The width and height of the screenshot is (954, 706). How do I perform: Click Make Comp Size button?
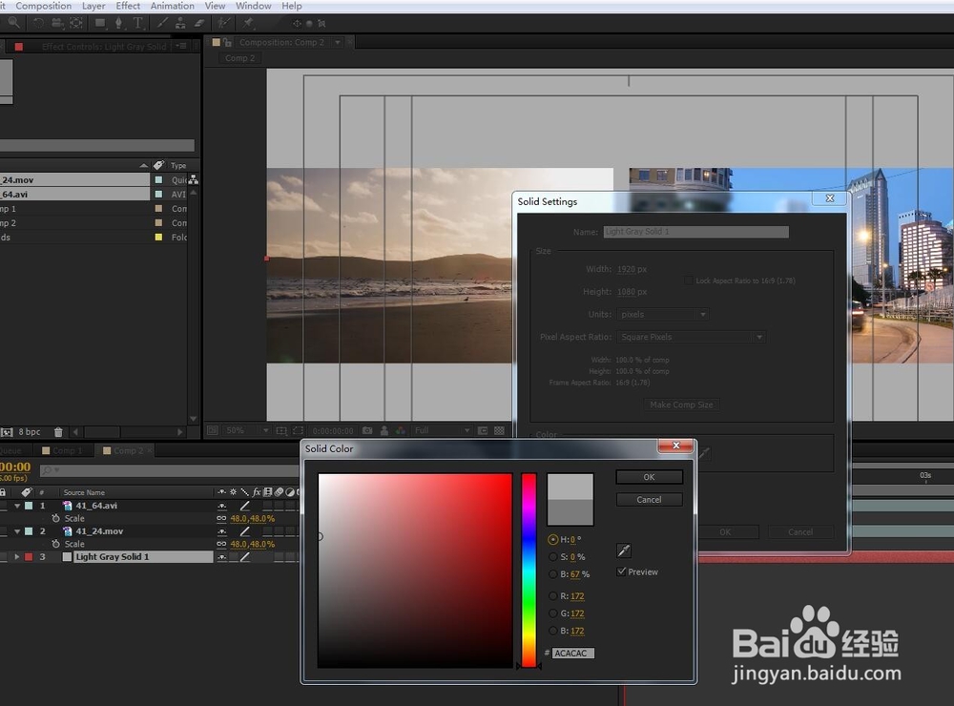681,405
